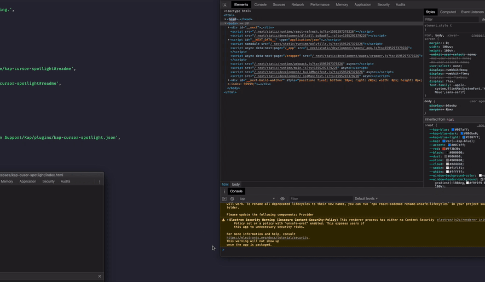Open the Sources tab
The height and width of the screenshot is (282, 485).
tap(279, 4)
